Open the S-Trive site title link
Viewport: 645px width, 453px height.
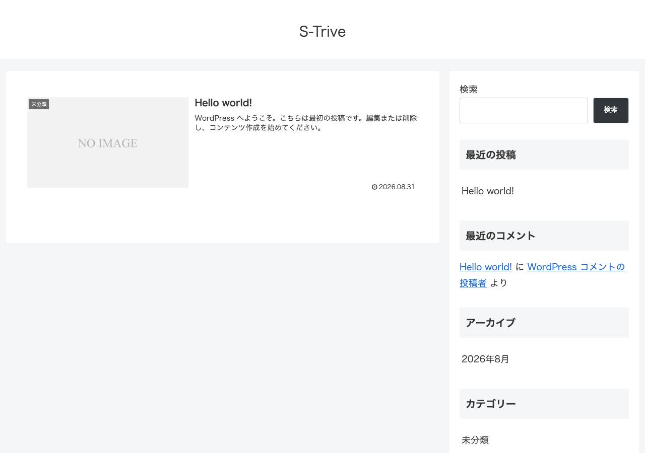(x=322, y=31)
